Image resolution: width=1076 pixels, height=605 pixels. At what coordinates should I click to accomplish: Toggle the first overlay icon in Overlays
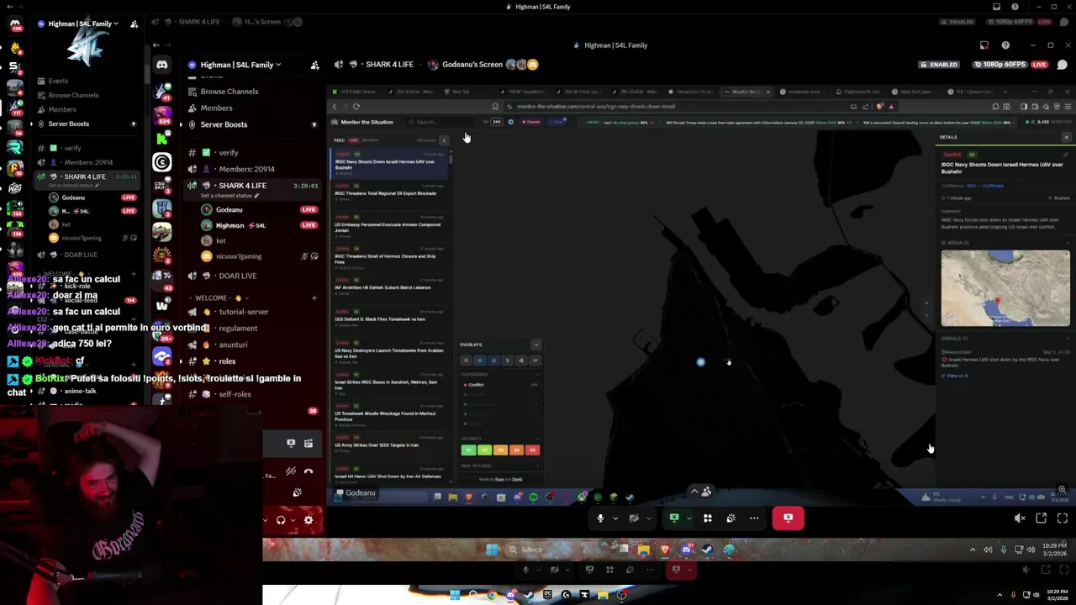(x=466, y=360)
